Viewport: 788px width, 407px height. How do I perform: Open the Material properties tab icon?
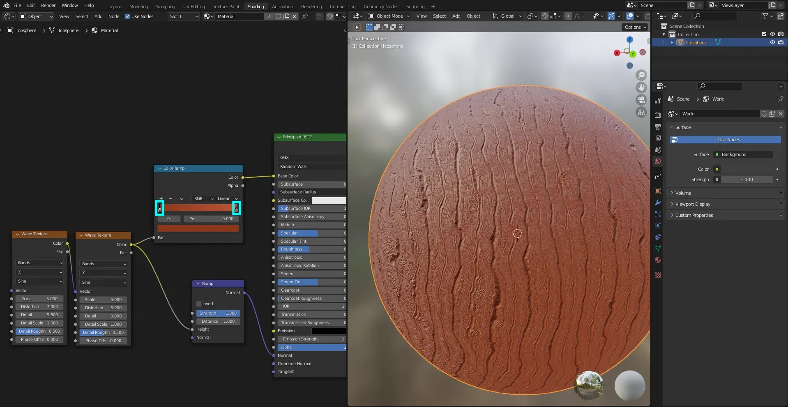pyautogui.click(x=658, y=260)
